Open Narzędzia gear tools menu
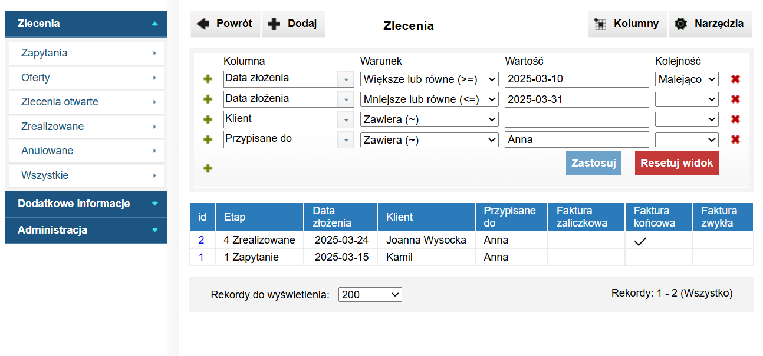 click(x=710, y=24)
